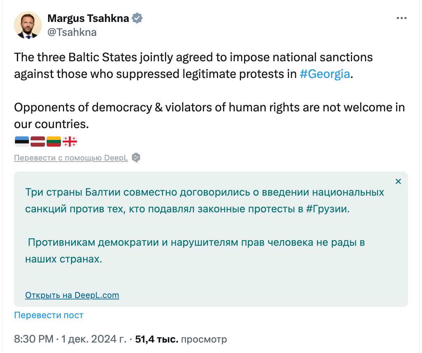Open the 'Открыть на DeepL.com' link
Screen dimensions: 422x353
click(x=72, y=295)
